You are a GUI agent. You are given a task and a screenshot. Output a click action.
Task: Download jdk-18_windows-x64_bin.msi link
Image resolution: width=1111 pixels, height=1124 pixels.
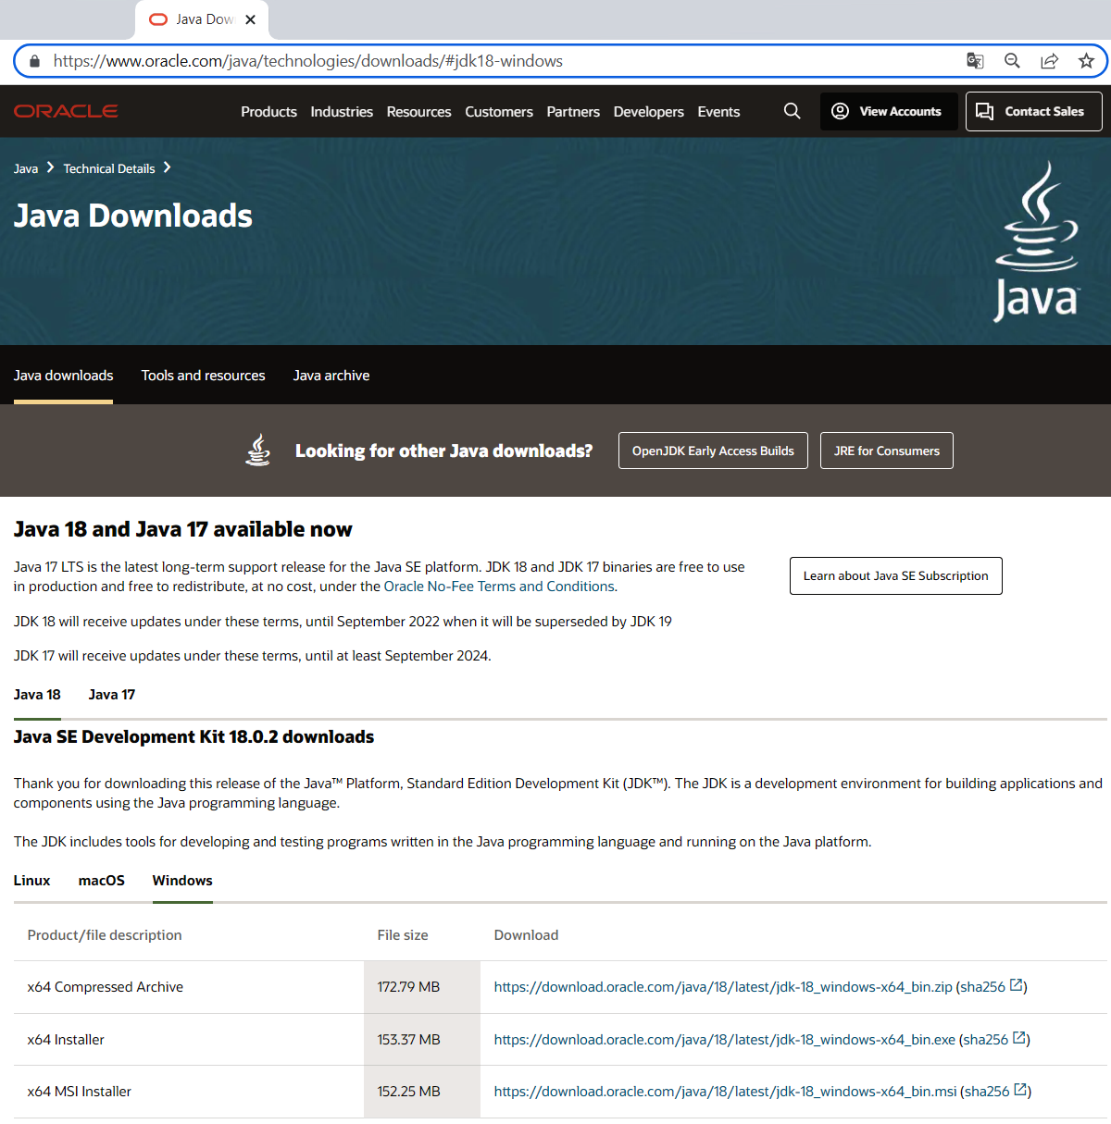click(725, 1092)
